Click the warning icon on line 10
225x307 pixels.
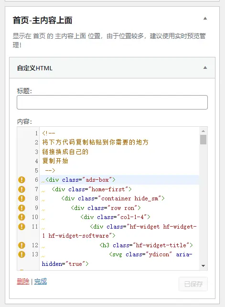point(21,217)
